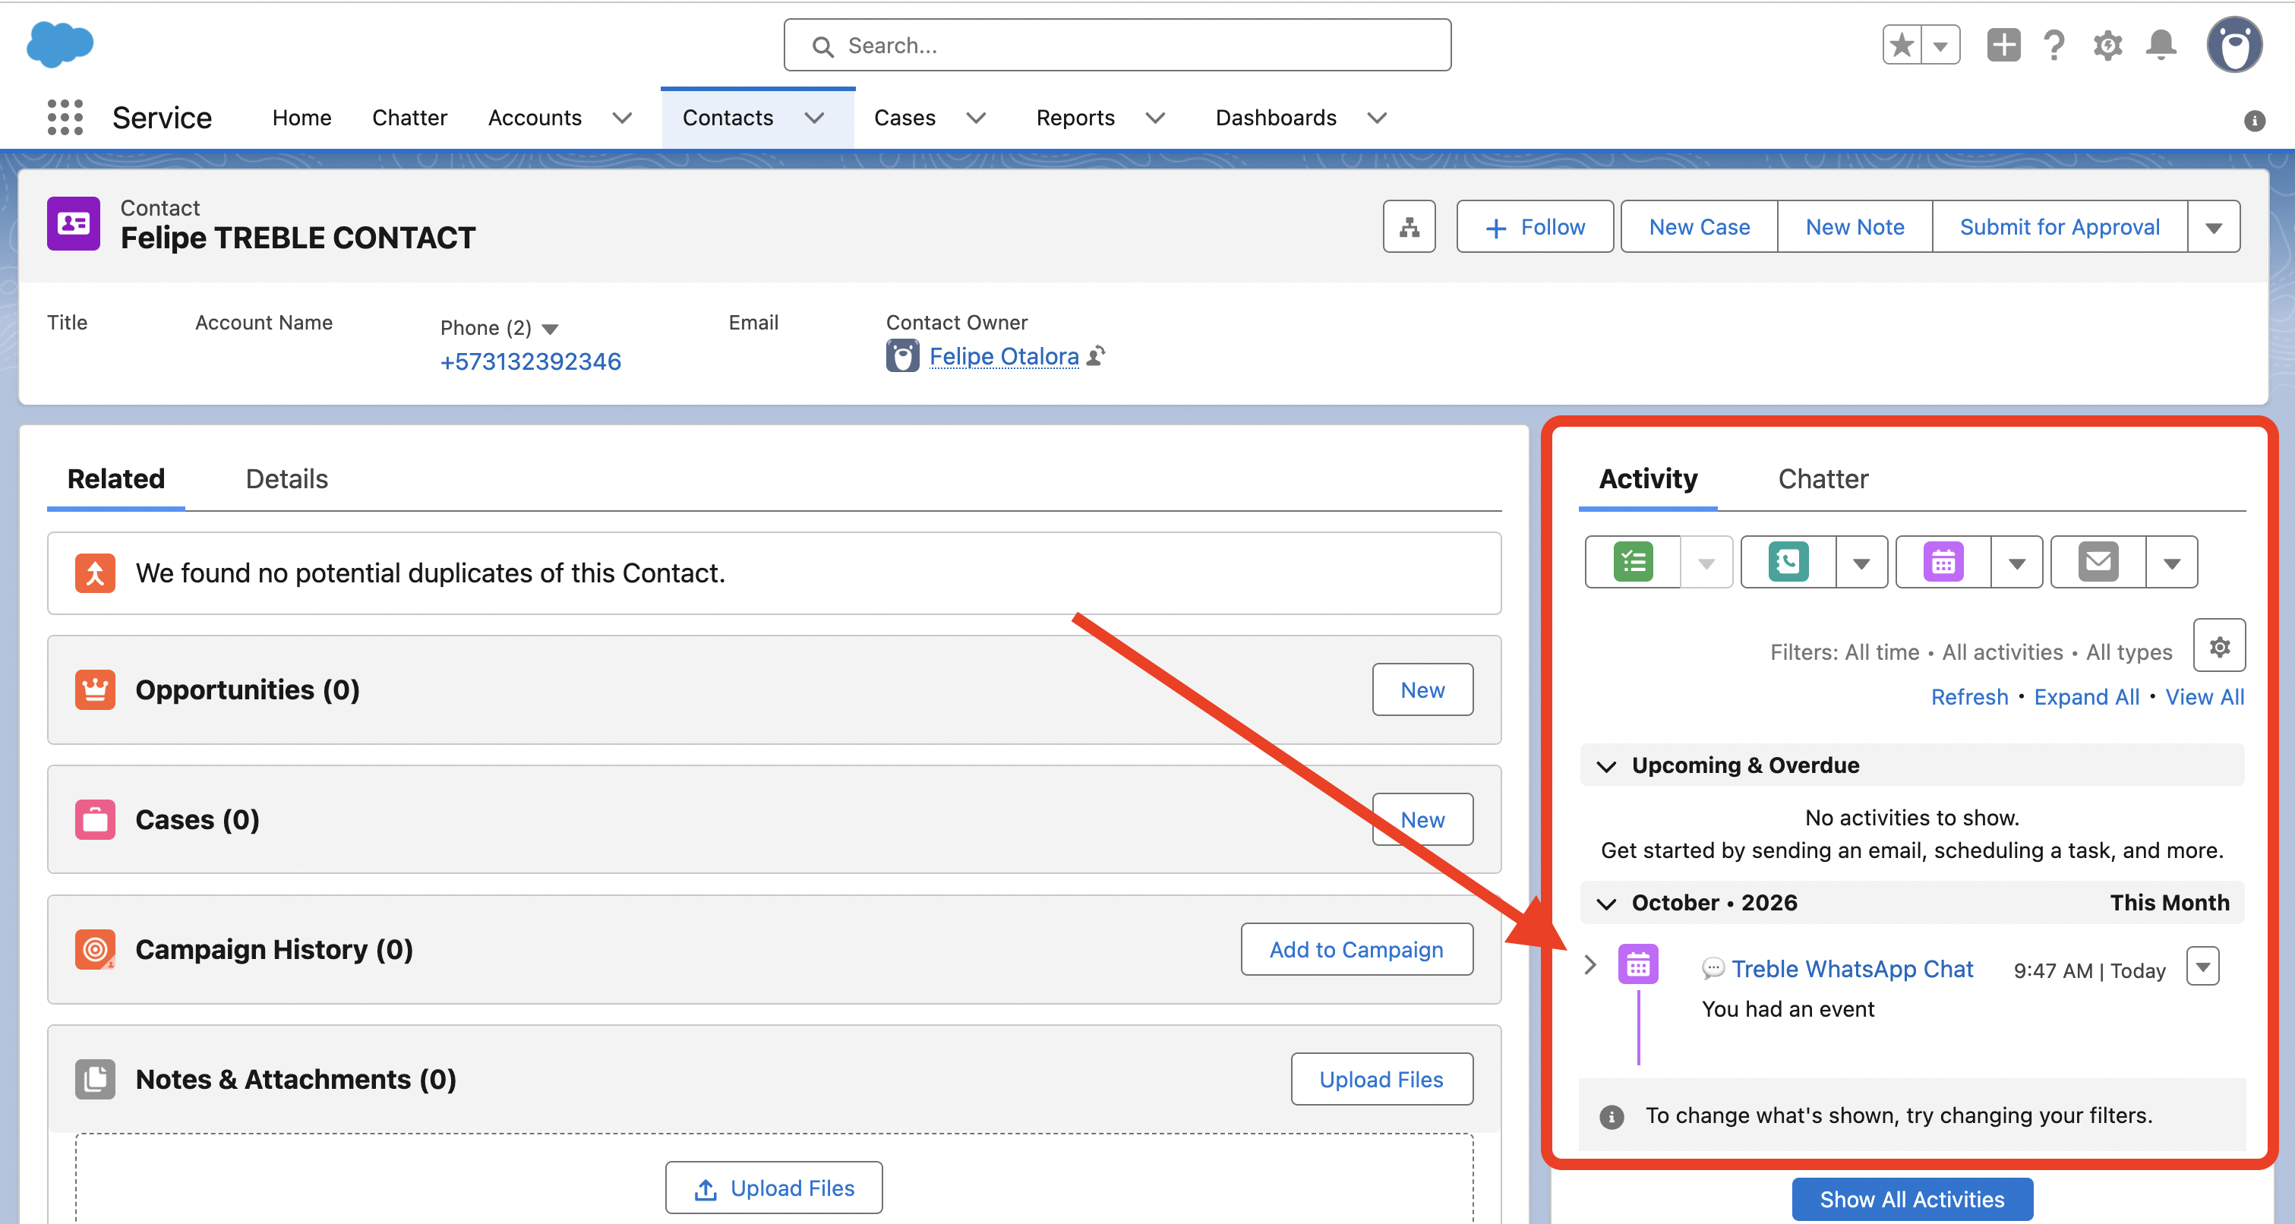Go to the Home nav tab
2295x1224 pixels.
tap(302, 118)
